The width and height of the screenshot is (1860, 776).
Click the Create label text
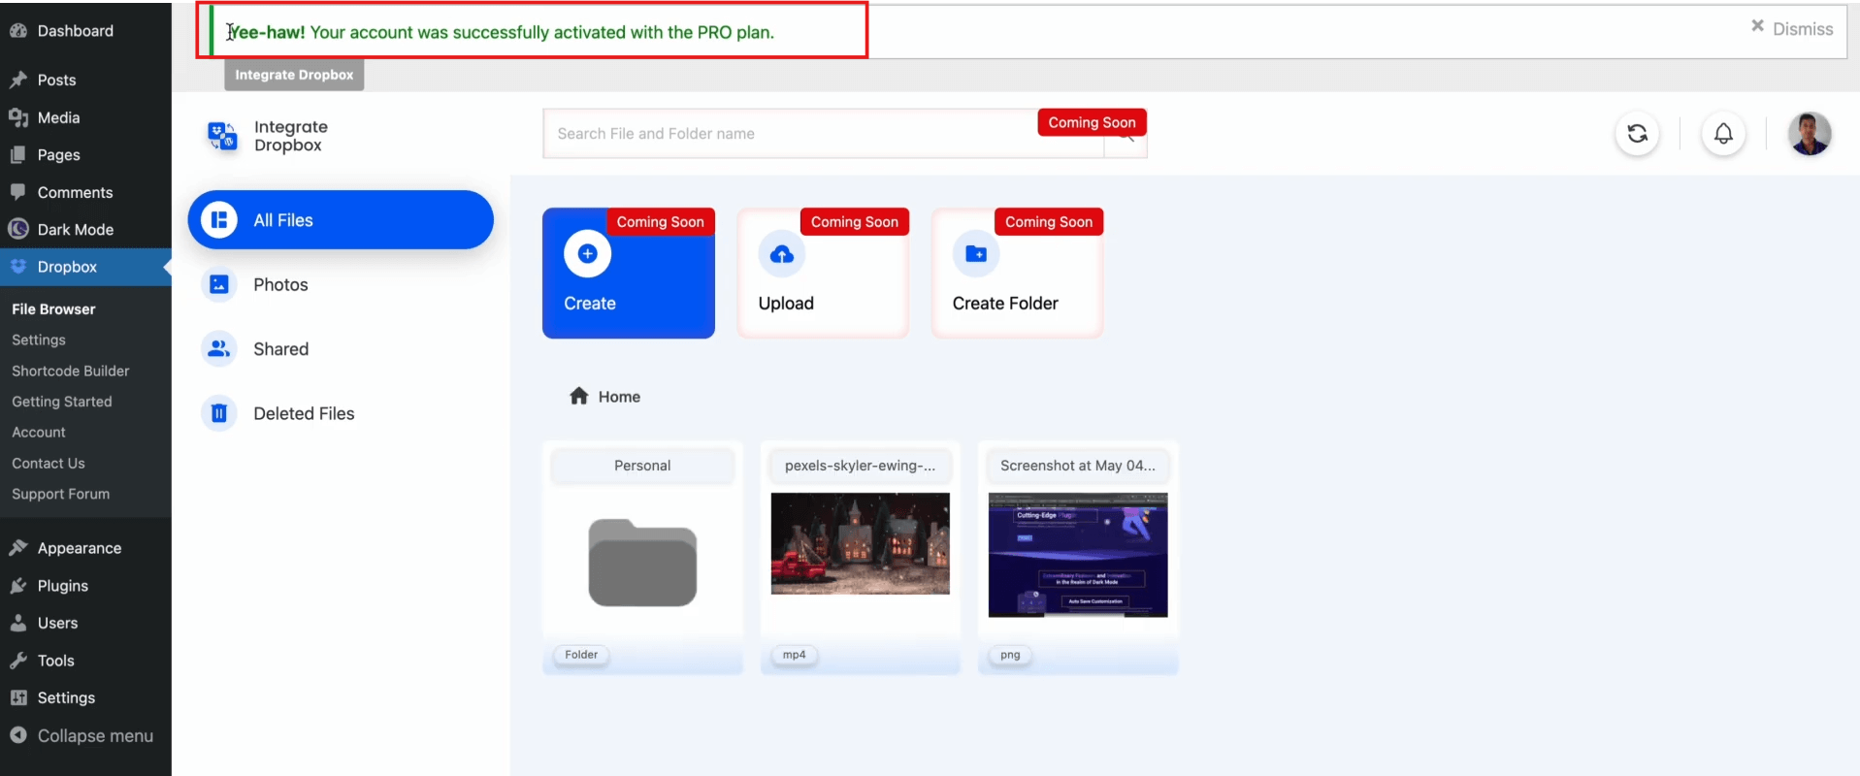click(590, 304)
